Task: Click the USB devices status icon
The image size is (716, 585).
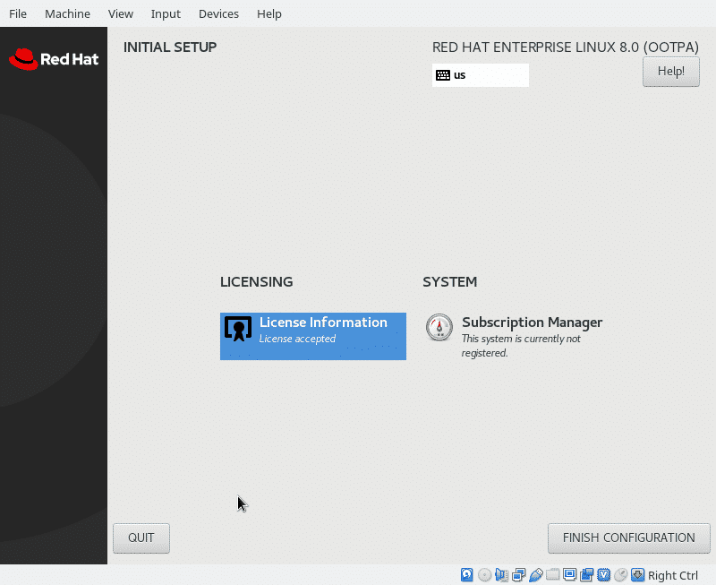Action: click(535, 574)
